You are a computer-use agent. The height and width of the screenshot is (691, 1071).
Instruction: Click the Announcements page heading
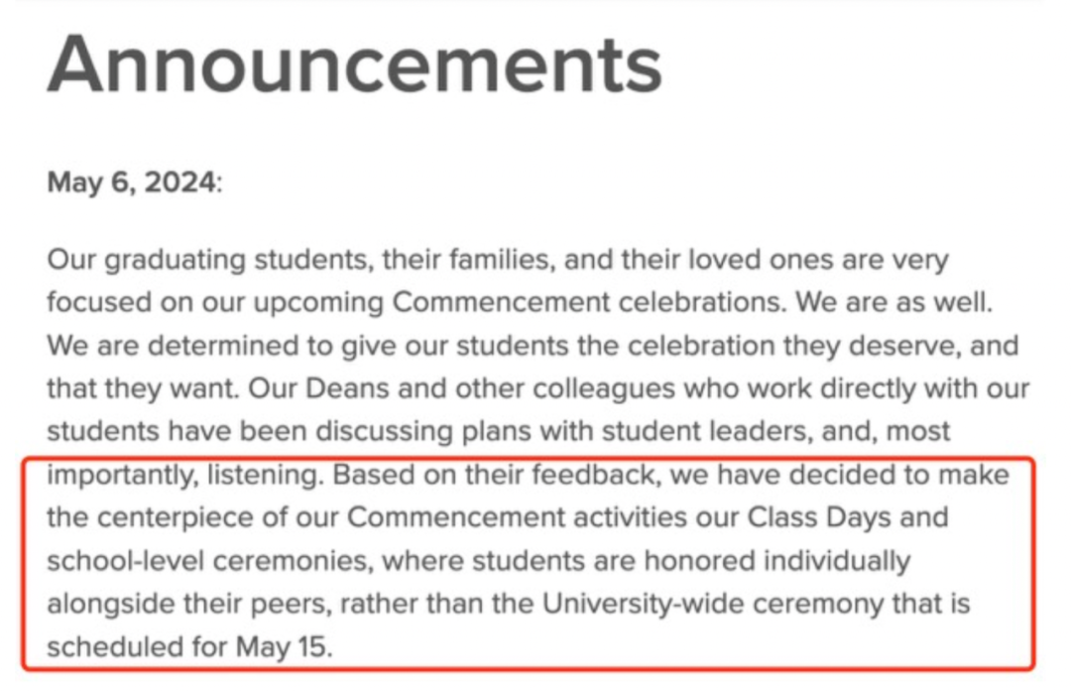click(354, 64)
